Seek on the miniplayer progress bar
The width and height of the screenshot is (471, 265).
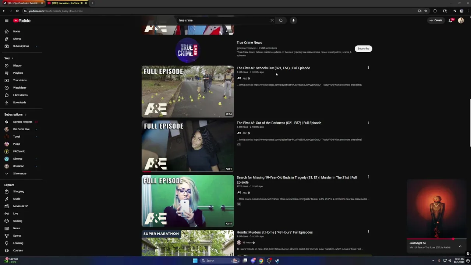pyautogui.click(x=436, y=239)
